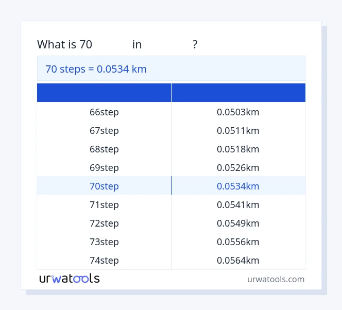342x310 pixels.
Task: Click the blue left table header cell
Action: [x=104, y=93]
